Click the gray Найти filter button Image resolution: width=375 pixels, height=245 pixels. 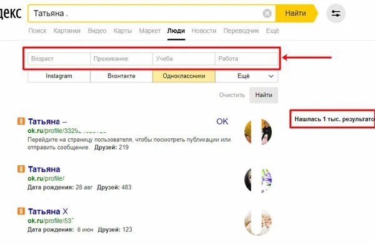264,95
